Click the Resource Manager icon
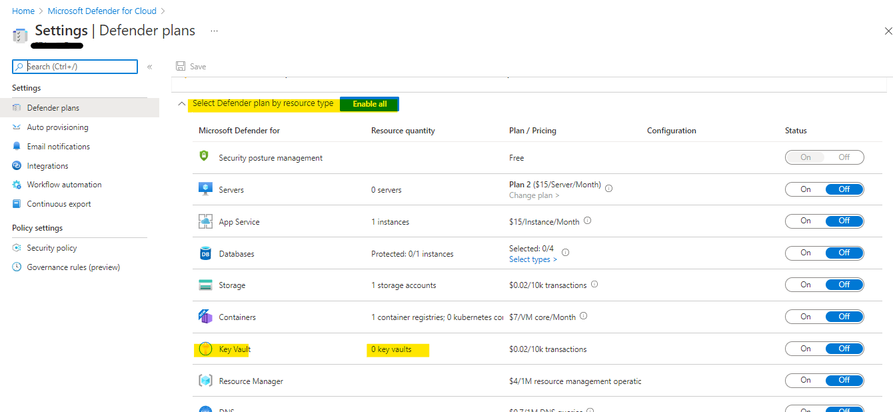893x412 pixels. pos(205,381)
